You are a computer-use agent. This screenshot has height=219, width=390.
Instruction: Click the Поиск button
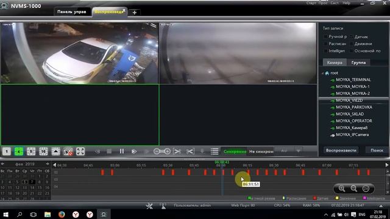click(377, 150)
